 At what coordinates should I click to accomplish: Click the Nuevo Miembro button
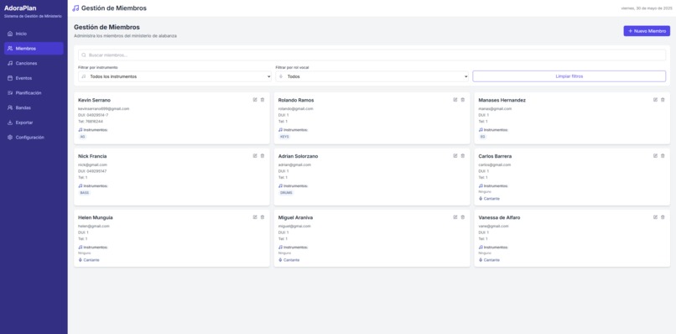pos(647,31)
